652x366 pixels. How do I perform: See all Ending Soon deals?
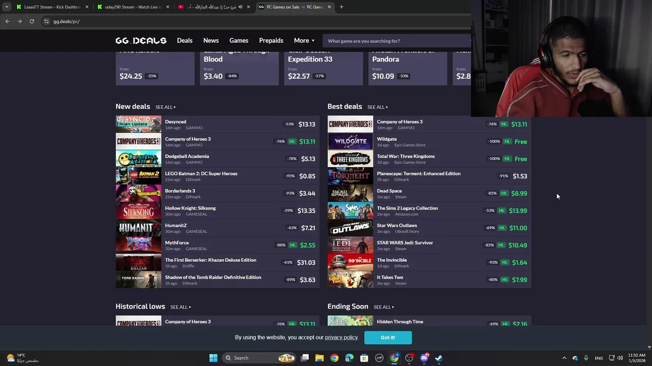pos(384,307)
